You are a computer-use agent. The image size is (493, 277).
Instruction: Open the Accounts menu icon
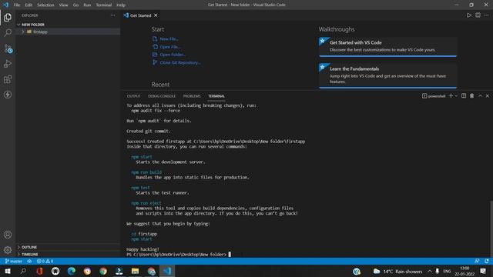click(x=8, y=235)
